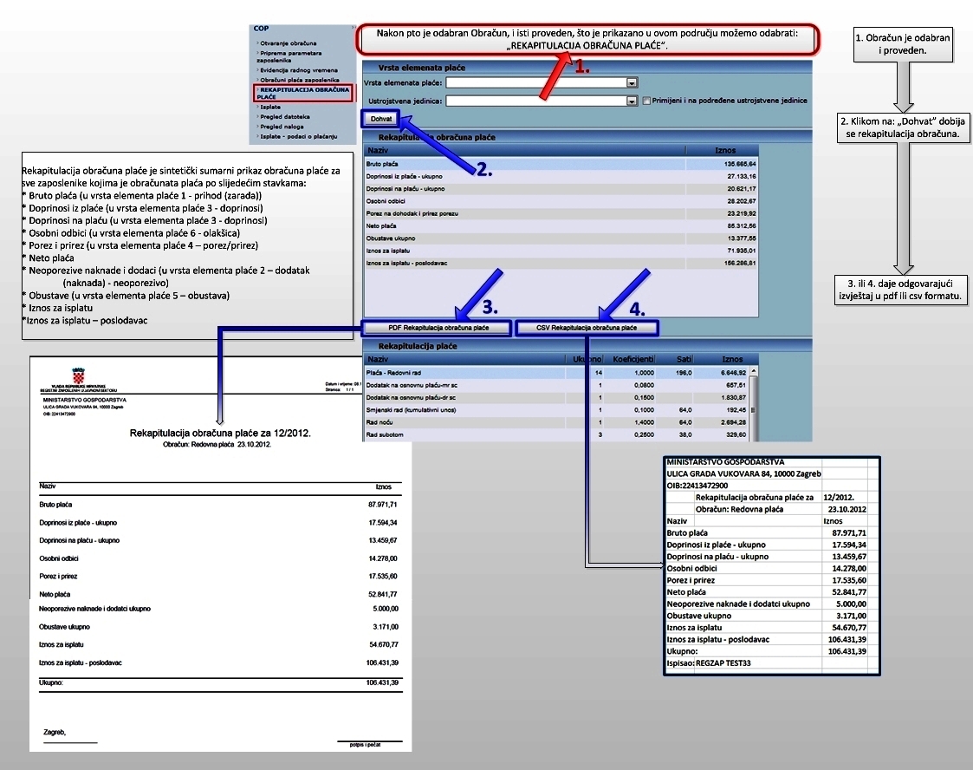Open the Isplate menu item
The height and width of the screenshot is (770, 973).
pos(269,107)
